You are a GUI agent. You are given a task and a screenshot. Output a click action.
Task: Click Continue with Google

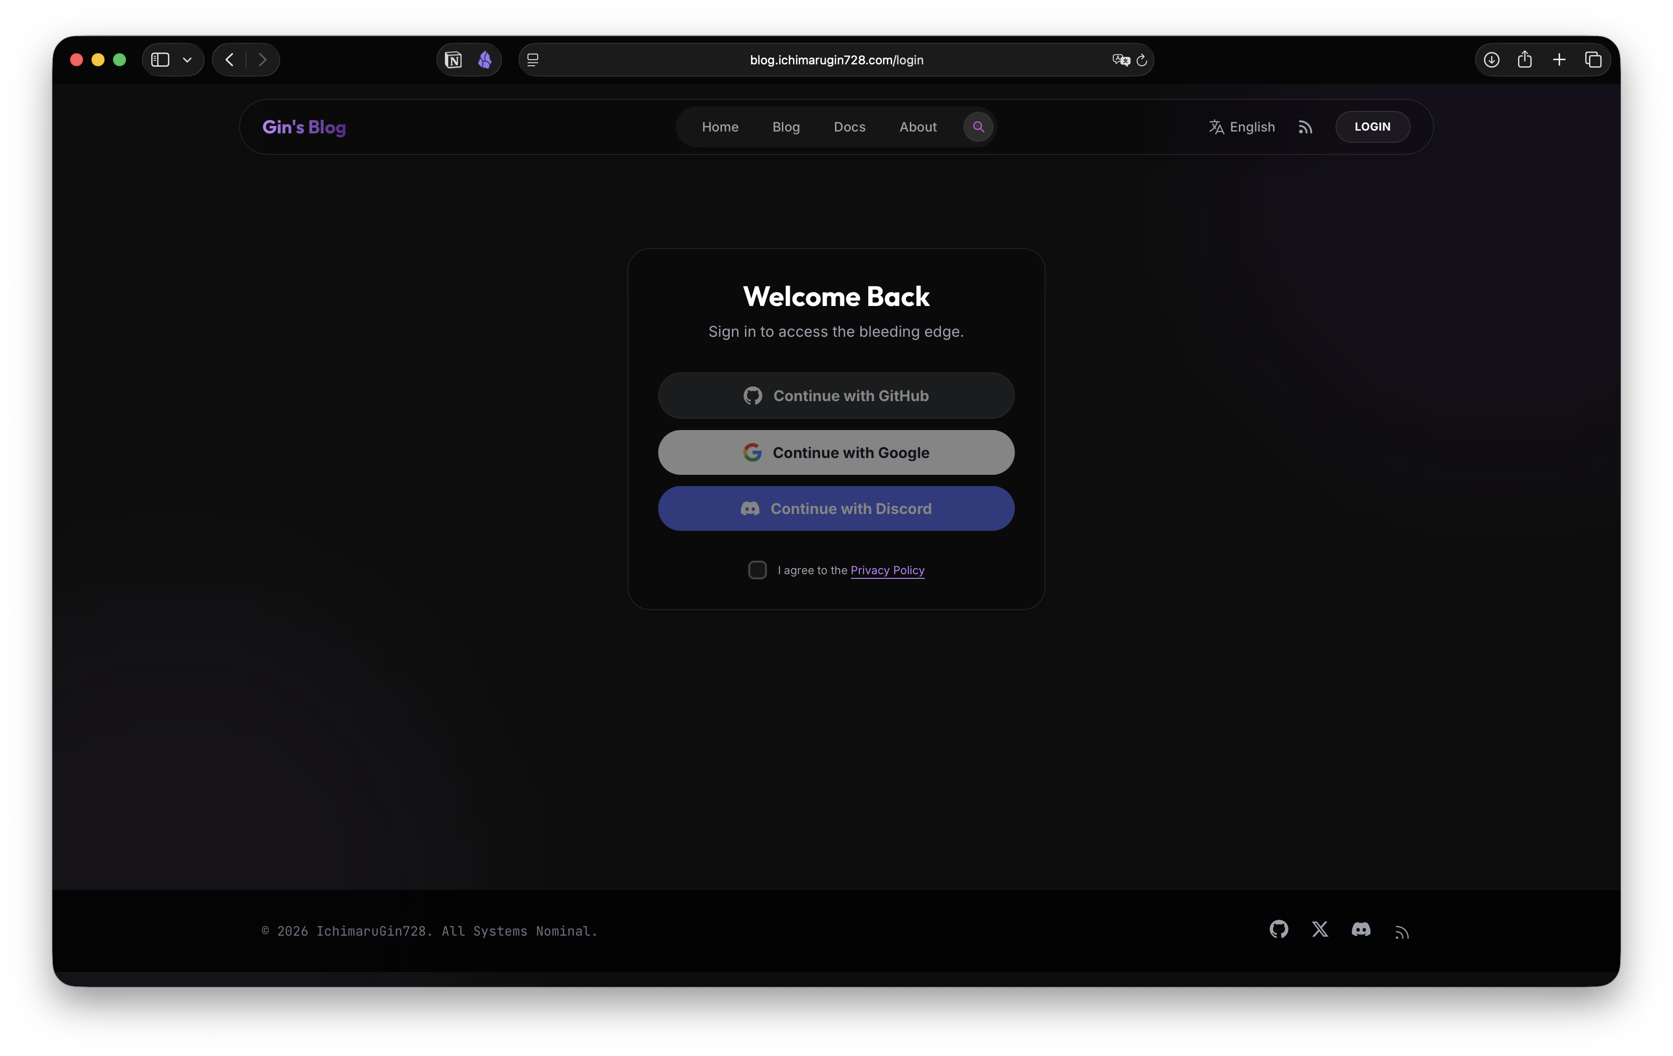836,452
